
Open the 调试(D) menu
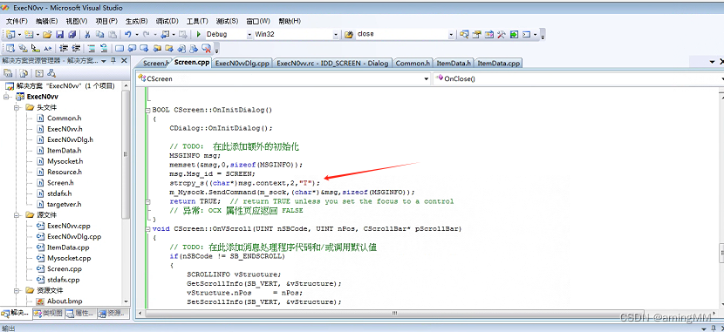pyautogui.click(x=167, y=21)
